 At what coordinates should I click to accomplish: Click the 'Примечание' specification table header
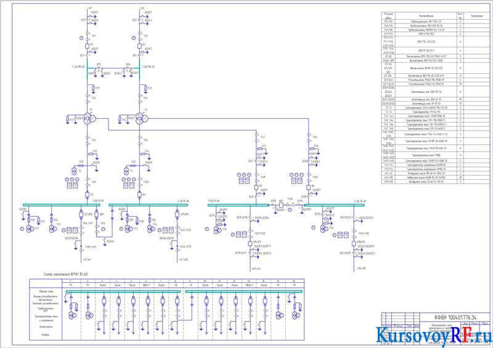pyautogui.click(x=477, y=16)
